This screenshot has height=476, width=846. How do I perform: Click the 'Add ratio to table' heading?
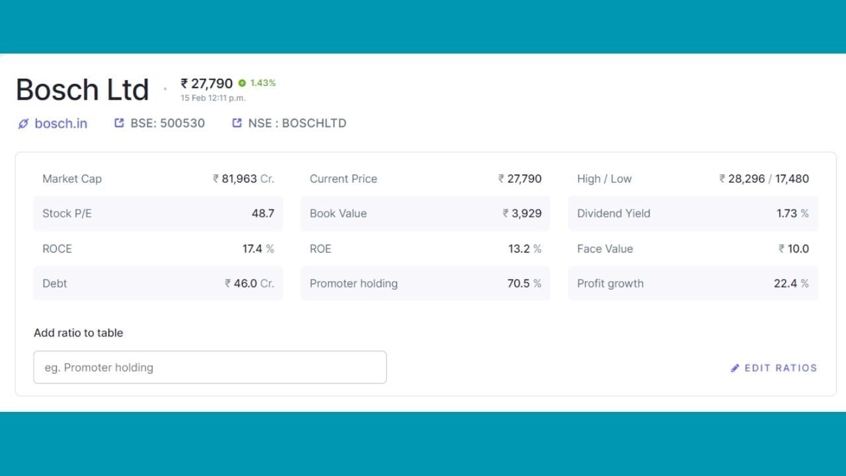pos(79,333)
